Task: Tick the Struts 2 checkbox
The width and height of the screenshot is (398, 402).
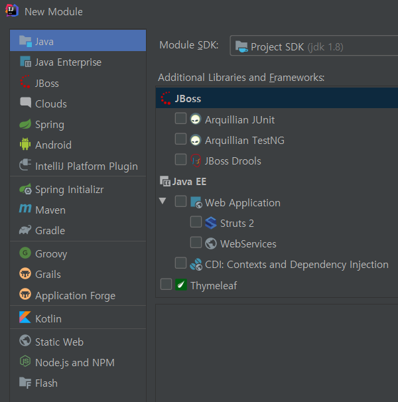Action: click(196, 222)
